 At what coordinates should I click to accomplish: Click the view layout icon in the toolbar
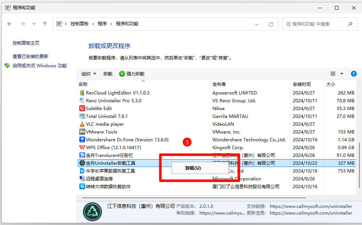pos(333,74)
